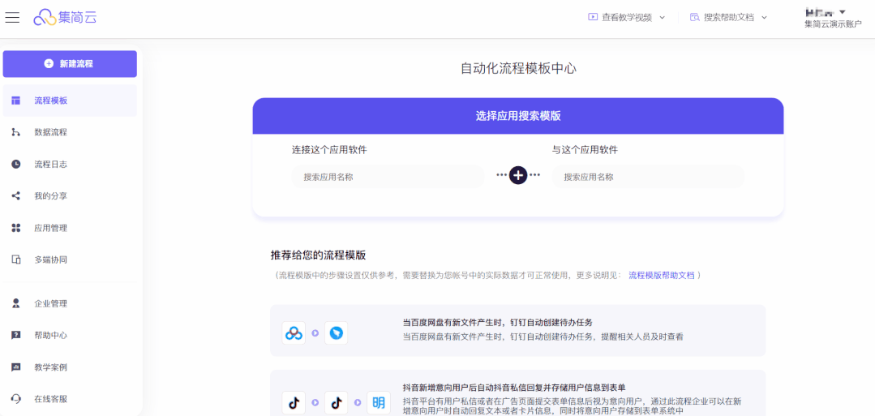Click the search icon beside 搜索帮助文档
The image size is (875, 416).
(695, 17)
